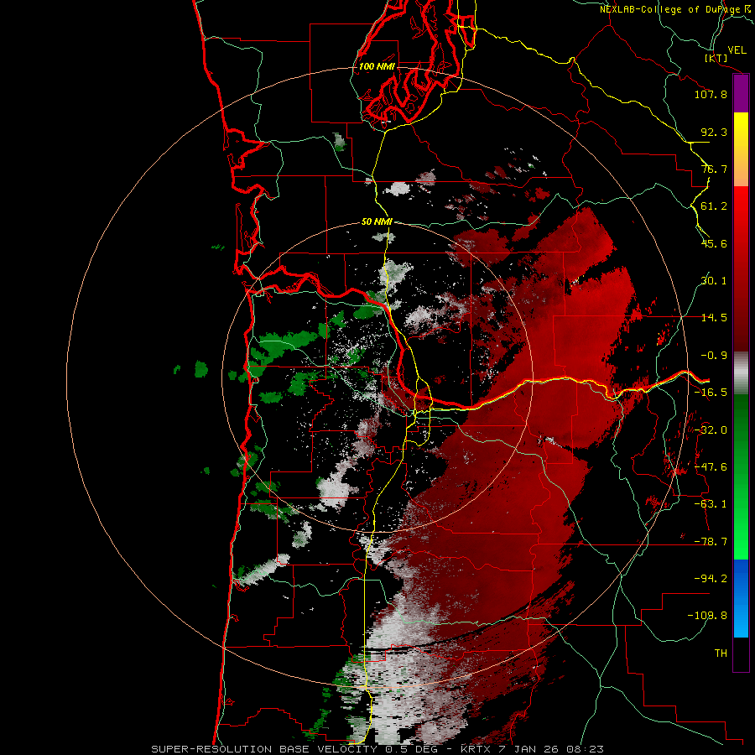Click the '-109.8' scale value
The width and height of the screenshot is (755, 755).
[x=707, y=616]
